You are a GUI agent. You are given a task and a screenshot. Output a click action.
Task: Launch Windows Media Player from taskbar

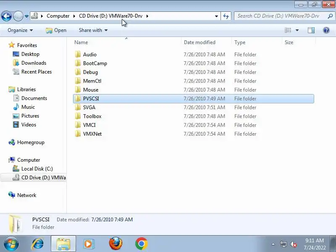(89, 244)
